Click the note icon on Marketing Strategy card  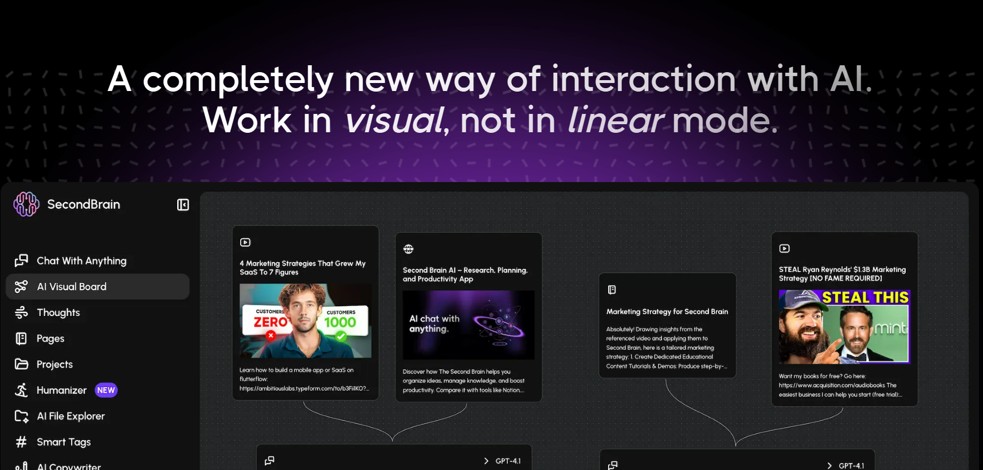pos(612,290)
